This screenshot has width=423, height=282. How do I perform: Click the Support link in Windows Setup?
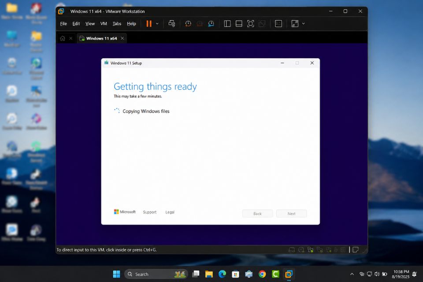tap(150, 212)
